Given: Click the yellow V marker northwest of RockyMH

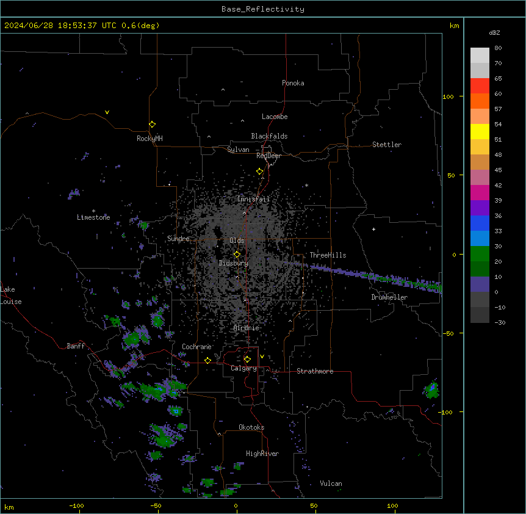Looking at the screenshot, I should (107, 112).
